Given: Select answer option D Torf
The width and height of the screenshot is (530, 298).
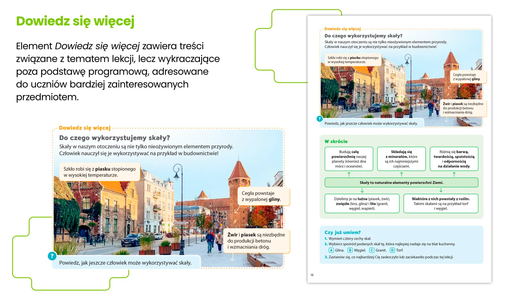Looking at the screenshot, I should 392,250.
